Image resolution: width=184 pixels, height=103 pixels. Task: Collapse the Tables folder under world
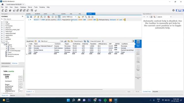pos(4,45)
